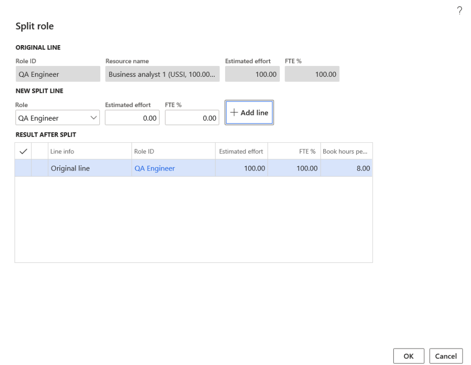Select the Original line row checkbox cell
The width and height of the screenshot is (471, 365).
coord(23,168)
